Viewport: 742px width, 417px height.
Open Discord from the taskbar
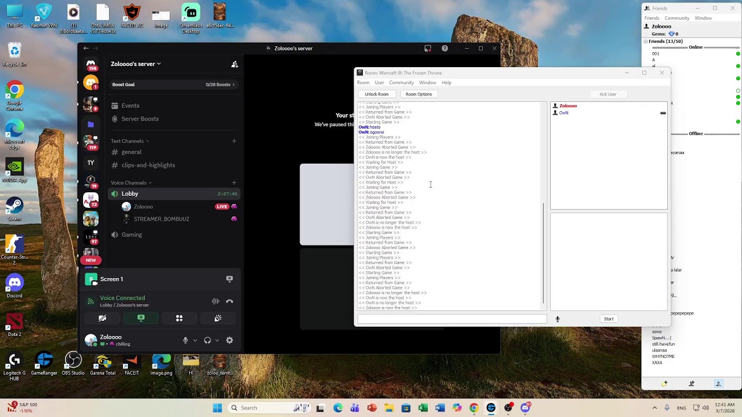(x=525, y=408)
